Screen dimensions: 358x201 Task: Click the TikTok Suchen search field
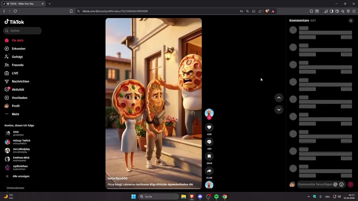[22, 31]
